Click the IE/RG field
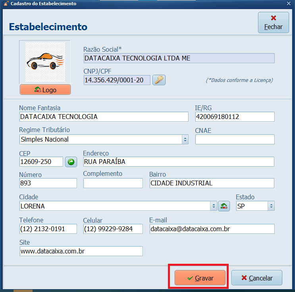The width and height of the screenshot is (295, 292). point(235,117)
